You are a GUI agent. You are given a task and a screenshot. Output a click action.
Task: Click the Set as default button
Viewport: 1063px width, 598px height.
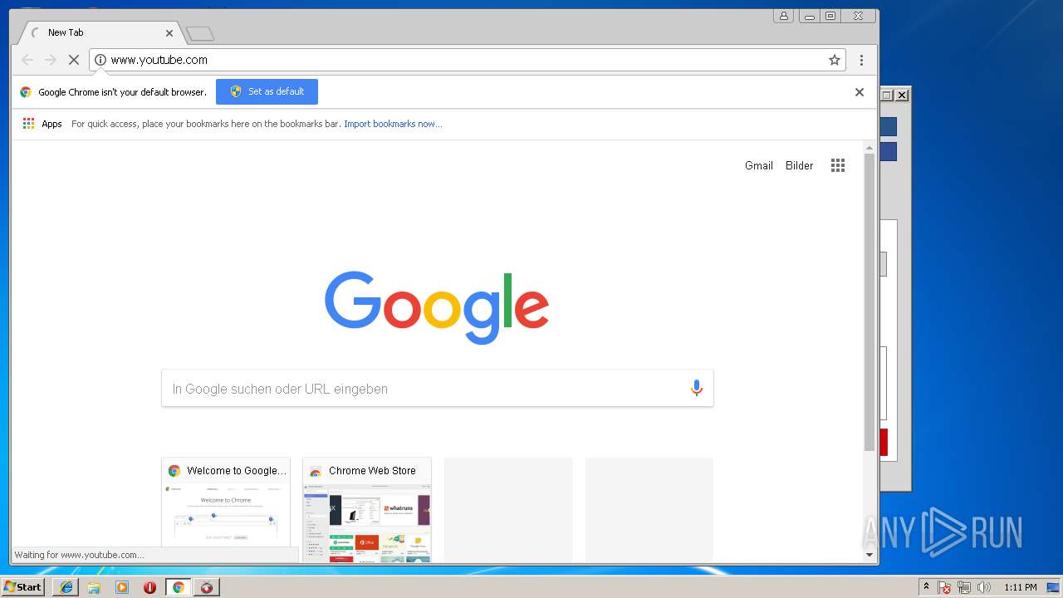pos(267,91)
